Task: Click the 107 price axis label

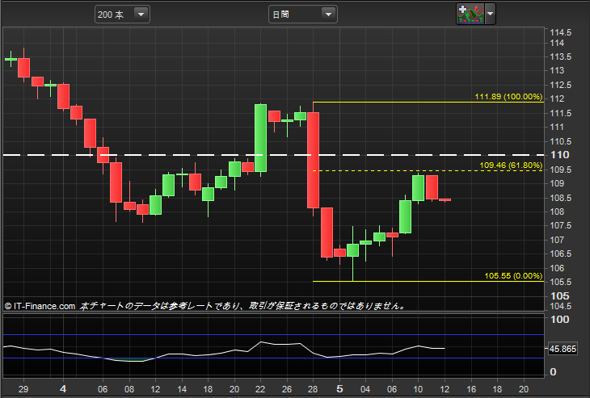Action: pyautogui.click(x=557, y=240)
